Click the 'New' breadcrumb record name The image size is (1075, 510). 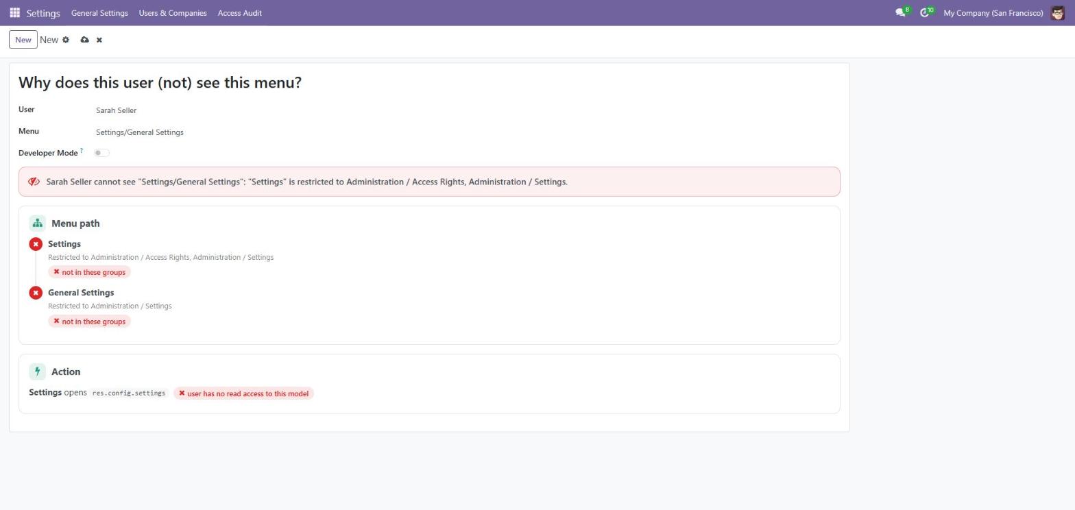click(x=49, y=40)
